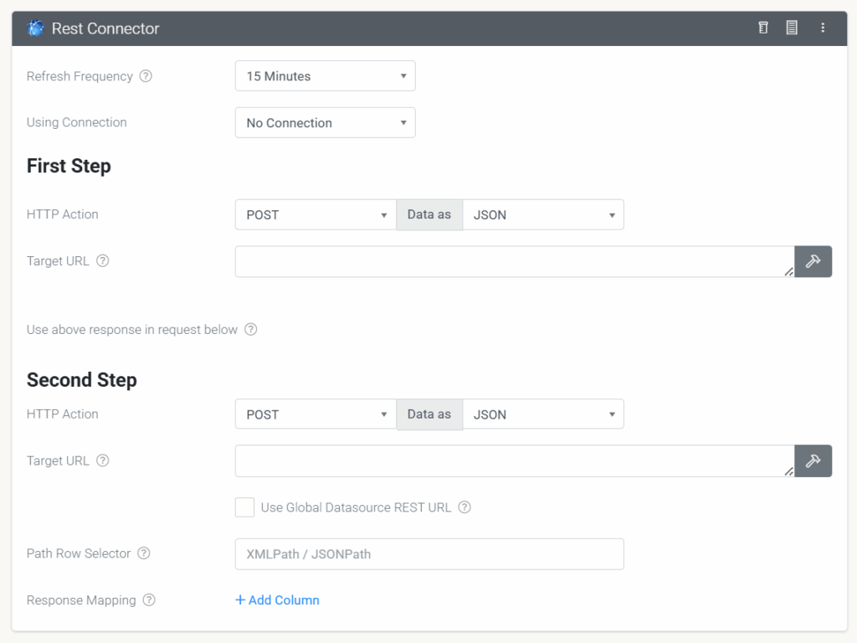The width and height of the screenshot is (857, 643).
Task: Click the First Step Data as label
Action: [x=429, y=215]
